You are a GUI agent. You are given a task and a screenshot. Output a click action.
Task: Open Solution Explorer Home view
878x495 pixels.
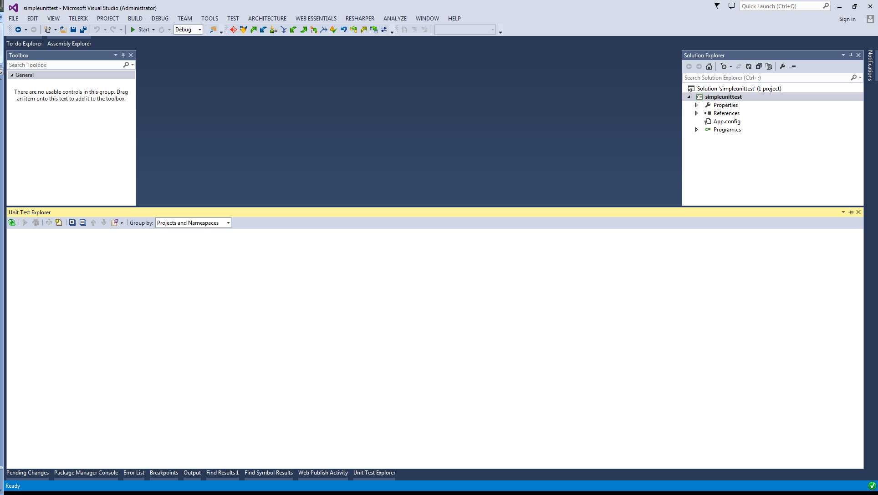(709, 66)
